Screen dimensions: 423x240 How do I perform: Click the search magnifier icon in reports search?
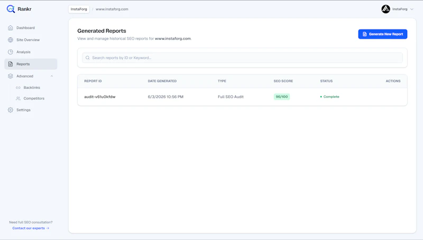[x=88, y=58]
